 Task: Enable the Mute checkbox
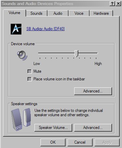29,71
